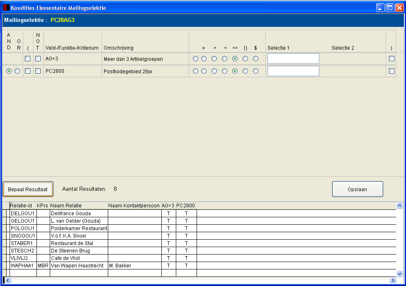Click the 'V.o.f. K.A. Snoei' name cell
This screenshot has width=406, height=286.
pyautogui.click(x=79, y=236)
